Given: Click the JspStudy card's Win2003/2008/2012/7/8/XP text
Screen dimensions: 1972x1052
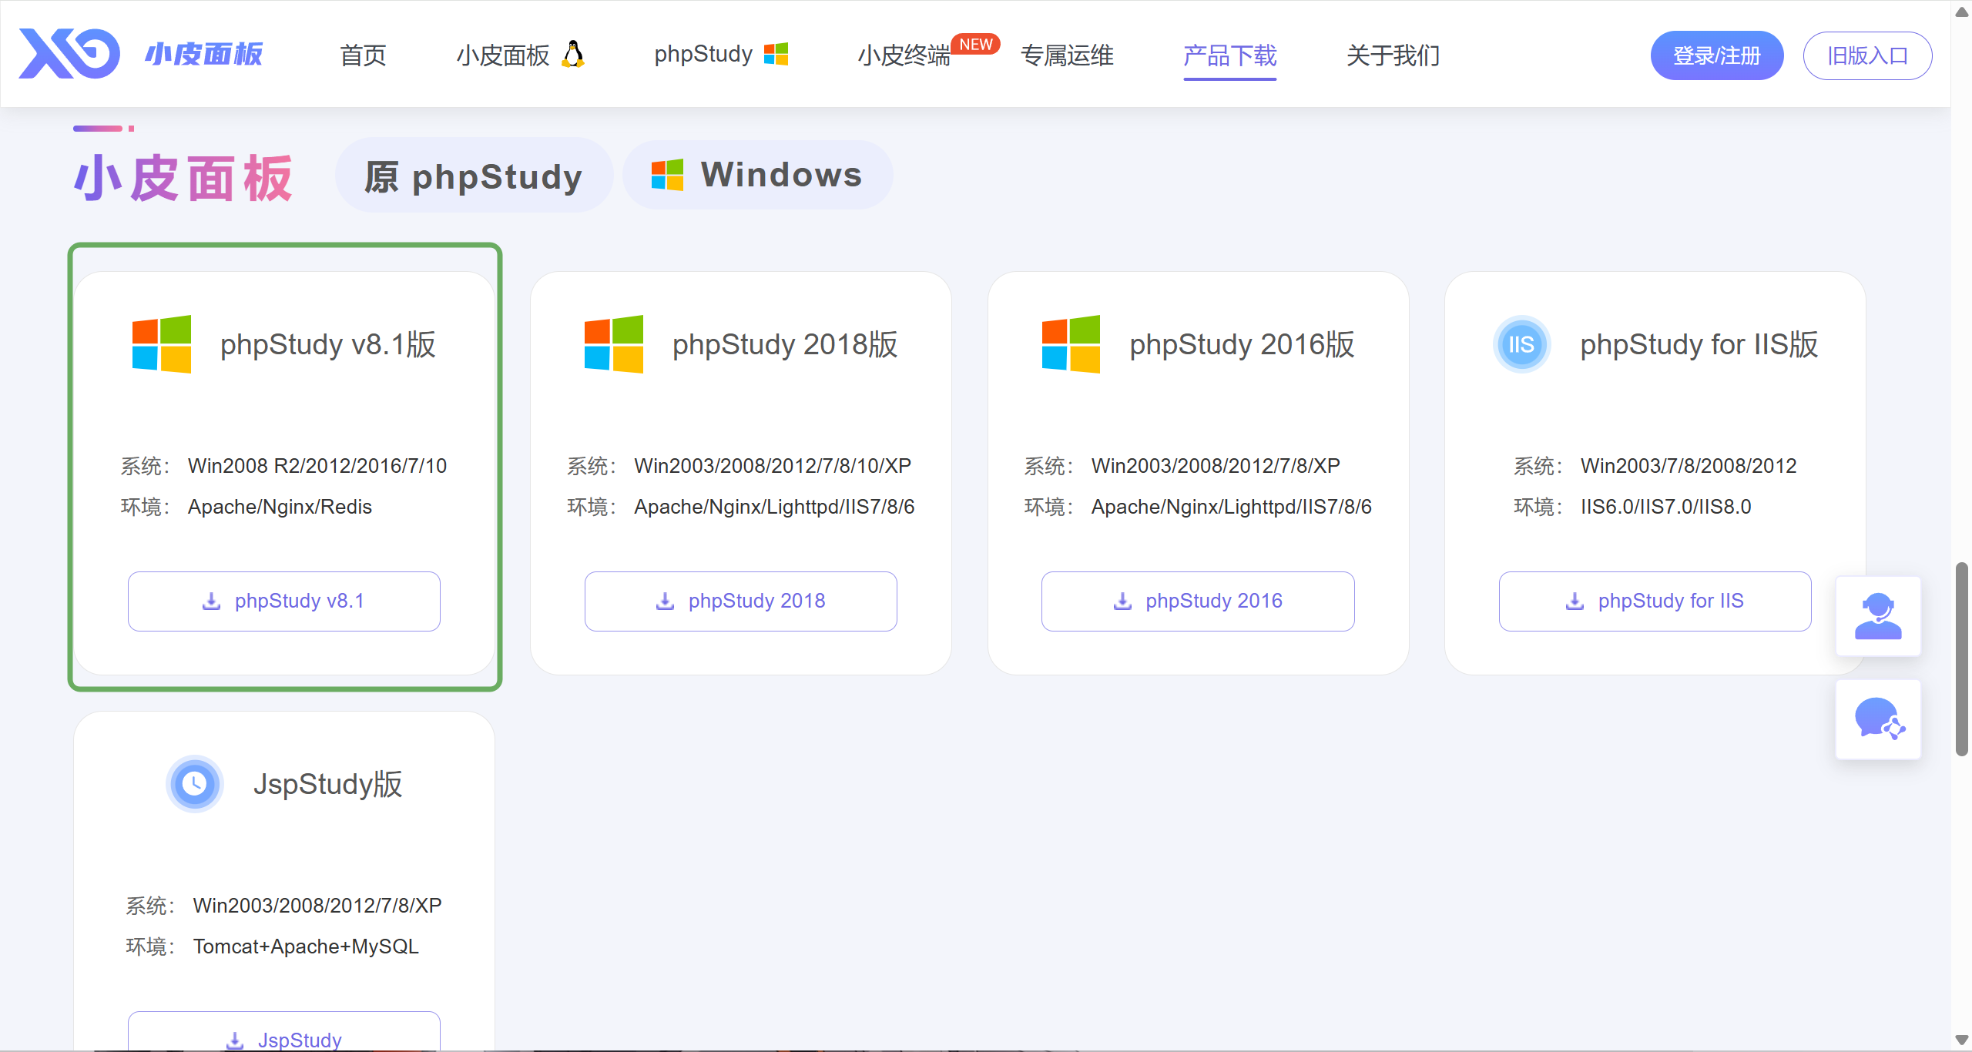Looking at the screenshot, I should [x=317, y=906].
